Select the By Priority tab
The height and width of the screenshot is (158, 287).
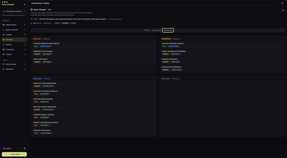[x=168, y=30]
